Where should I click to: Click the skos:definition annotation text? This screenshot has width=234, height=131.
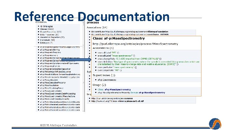click(149, 63)
